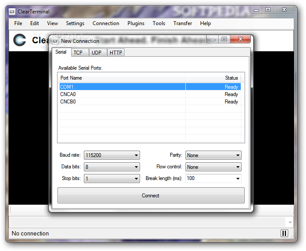
Task: Click the Connect button
Action: click(151, 196)
